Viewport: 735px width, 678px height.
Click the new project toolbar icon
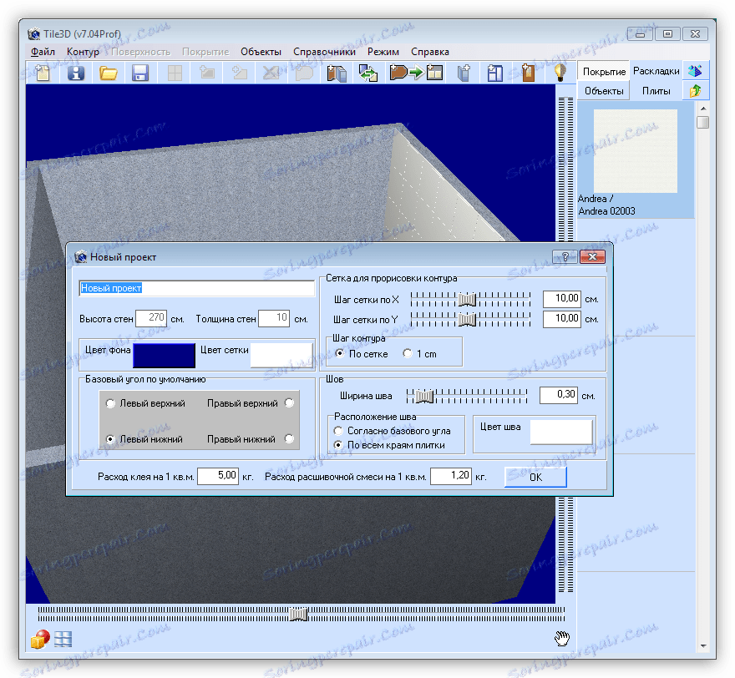pos(42,73)
